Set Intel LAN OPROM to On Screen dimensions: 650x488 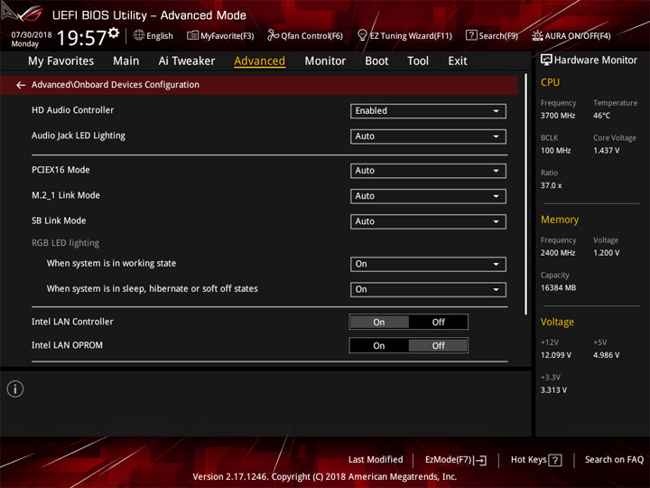379,345
